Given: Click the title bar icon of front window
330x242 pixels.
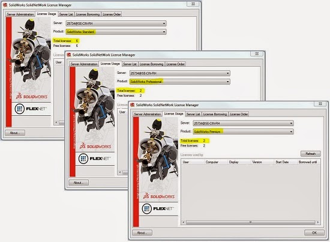Looking at the screenshot, I should [x=133, y=105].
